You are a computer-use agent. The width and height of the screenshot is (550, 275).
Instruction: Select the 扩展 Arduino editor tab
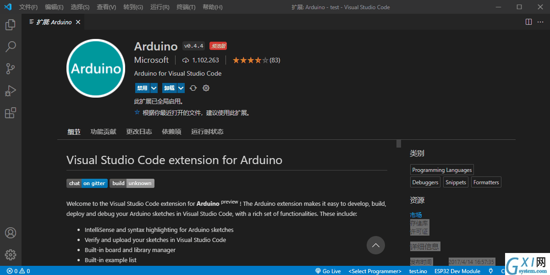coord(53,22)
